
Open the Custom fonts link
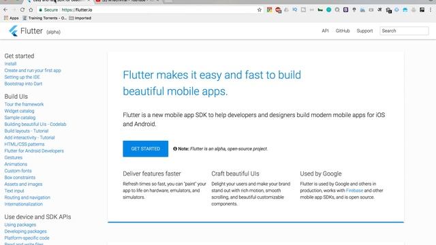click(x=18, y=171)
